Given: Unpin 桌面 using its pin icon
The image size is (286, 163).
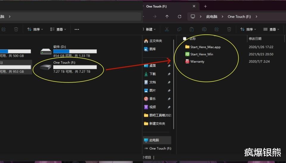Looking at the screenshot, I should tap(169, 66).
